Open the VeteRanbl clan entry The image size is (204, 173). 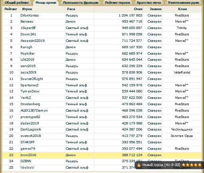coord(182,73)
